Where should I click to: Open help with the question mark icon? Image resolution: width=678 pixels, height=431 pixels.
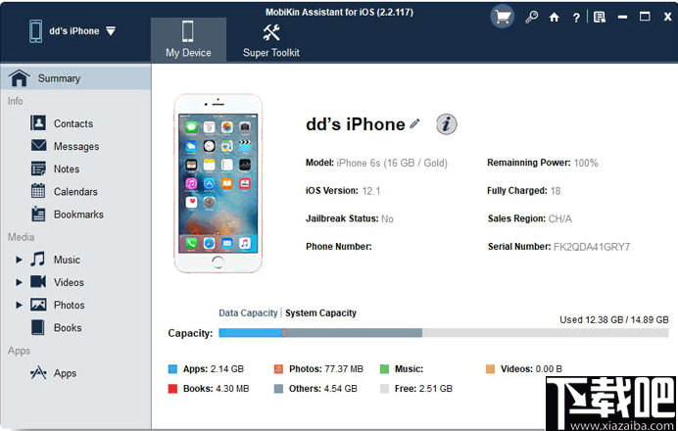(x=576, y=18)
